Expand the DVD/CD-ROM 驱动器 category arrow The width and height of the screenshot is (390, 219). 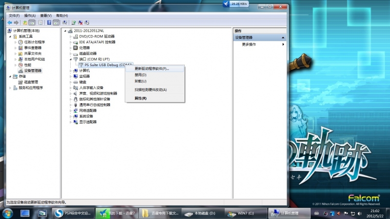pyautogui.click(x=71, y=36)
